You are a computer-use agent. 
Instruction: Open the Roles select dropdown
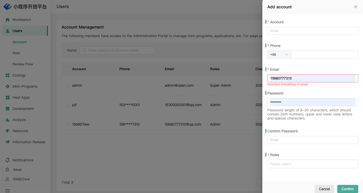(x=313, y=164)
